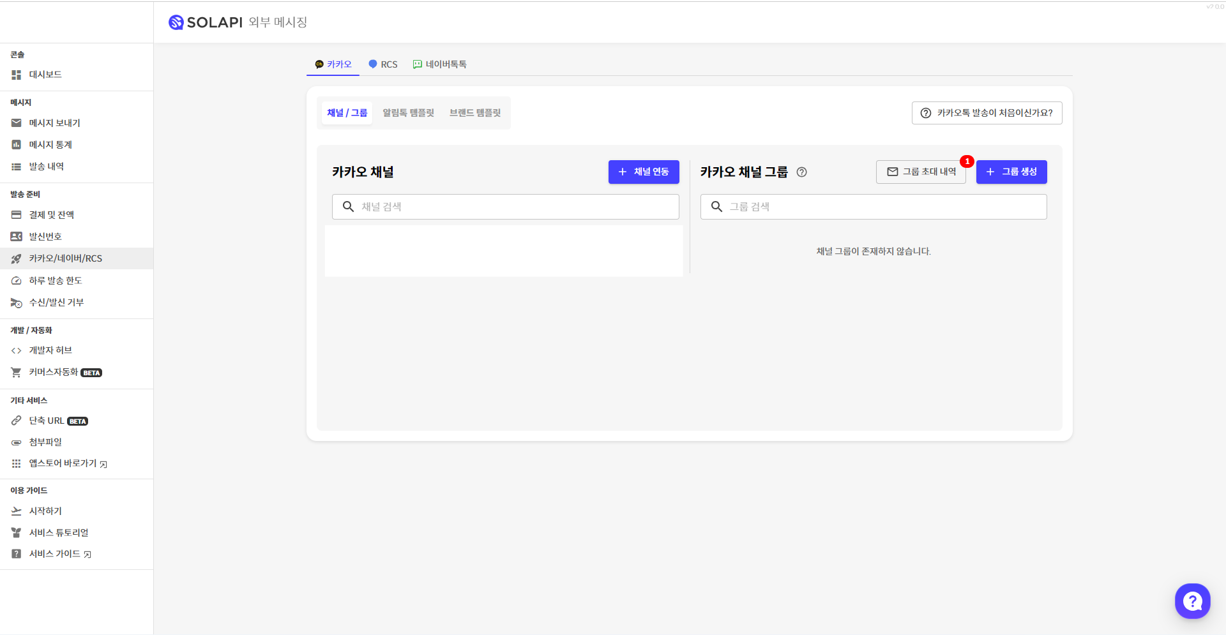
Task: Click the gauge icon for 하루 발송 한도
Action: (x=17, y=281)
